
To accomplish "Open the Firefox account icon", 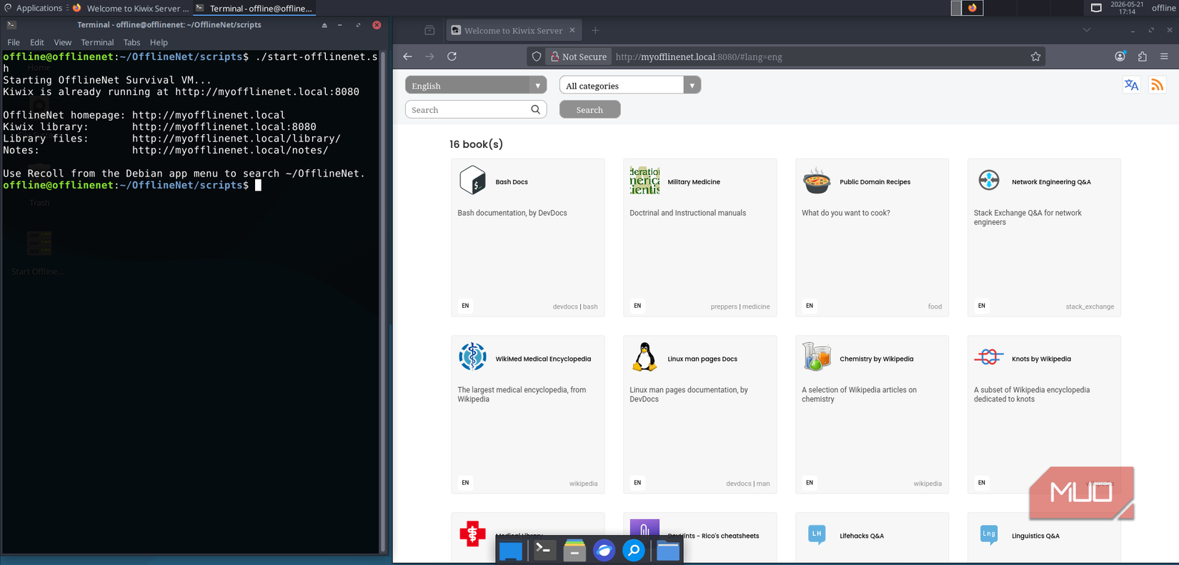I will (1120, 56).
